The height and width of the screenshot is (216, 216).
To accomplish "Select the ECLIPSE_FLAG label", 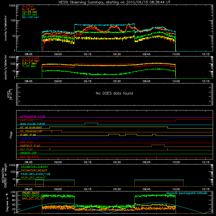I will pyautogui.click(x=29, y=139).
